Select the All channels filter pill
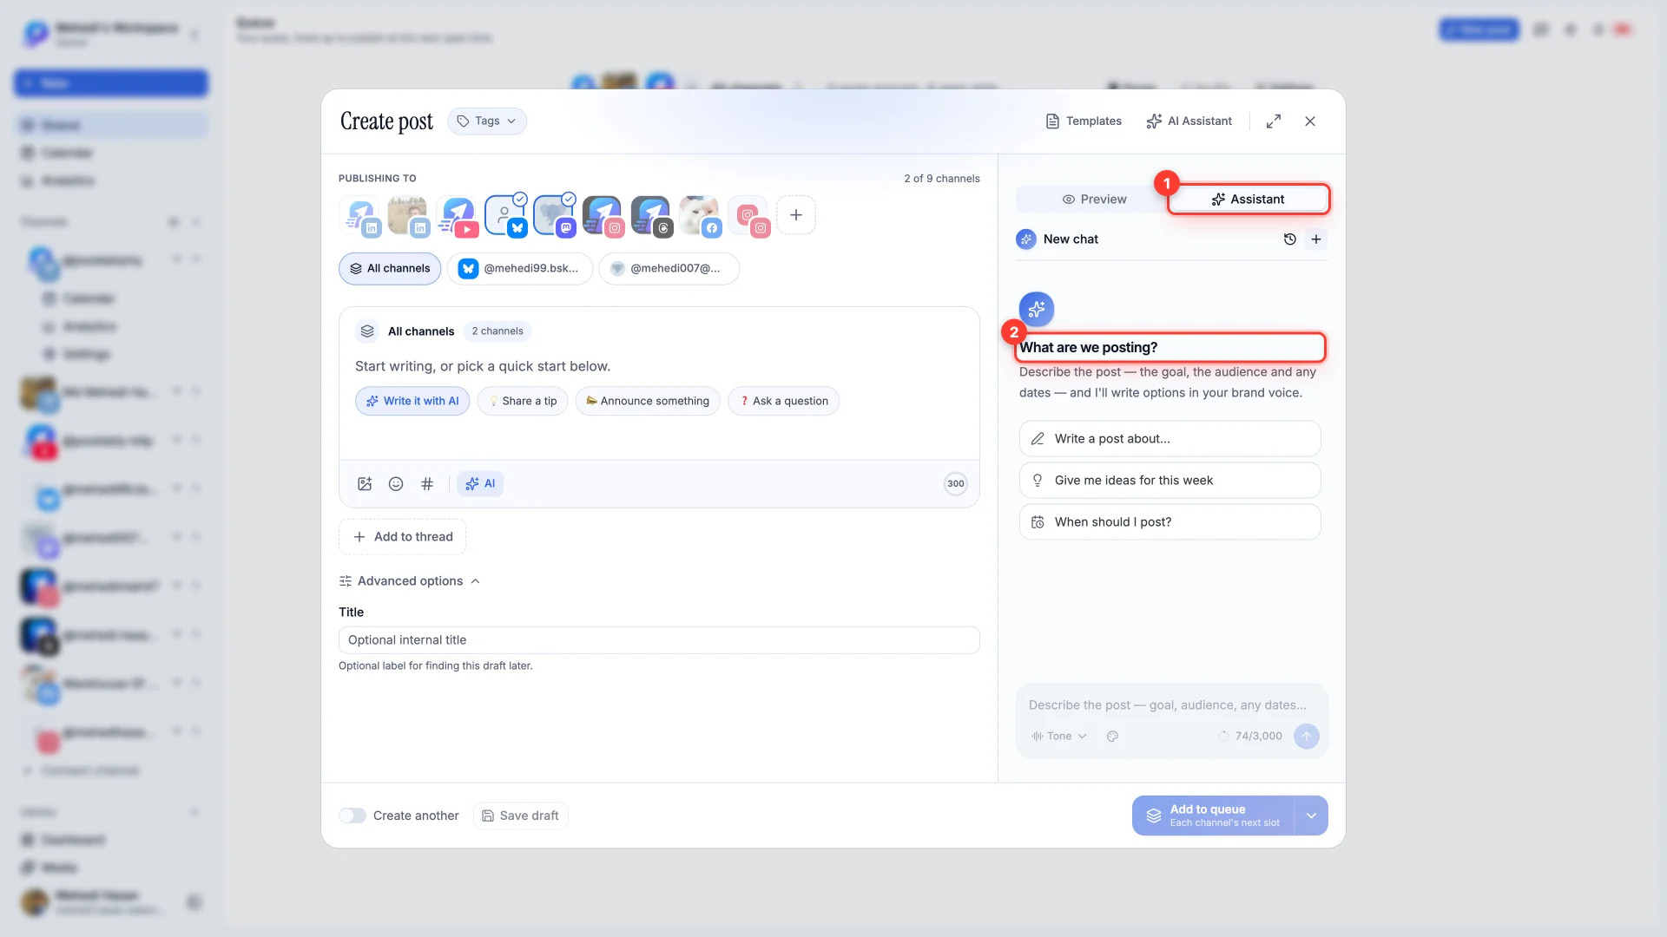Viewport: 1667px width, 937px height. (390, 269)
